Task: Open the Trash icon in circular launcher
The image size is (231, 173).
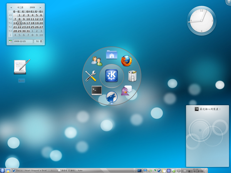Action: (132, 76)
